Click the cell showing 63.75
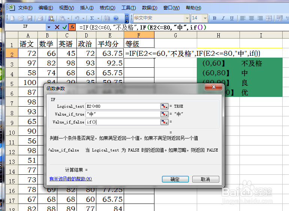The height and width of the screenshot is (211, 289). [110, 53]
